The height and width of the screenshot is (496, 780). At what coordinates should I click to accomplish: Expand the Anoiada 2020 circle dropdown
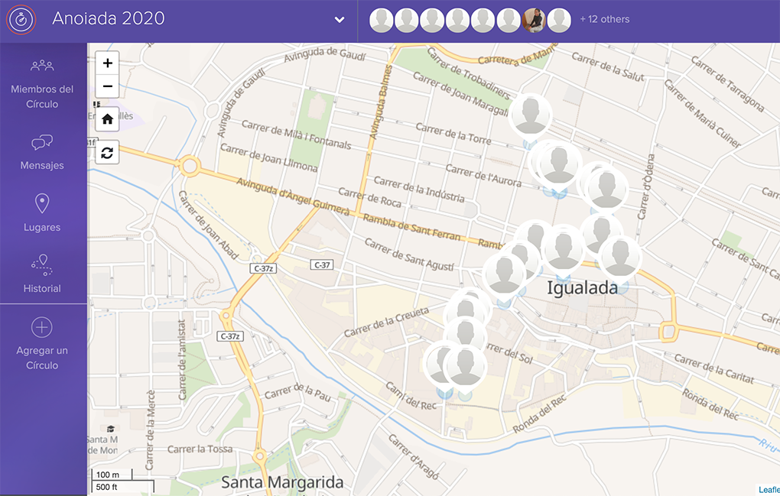340,20
